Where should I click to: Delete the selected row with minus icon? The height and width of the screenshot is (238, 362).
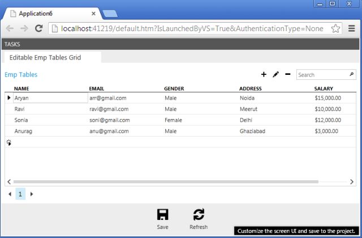288,74
